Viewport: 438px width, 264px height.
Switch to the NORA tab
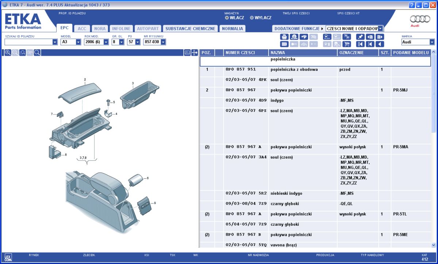pos(100,28)
